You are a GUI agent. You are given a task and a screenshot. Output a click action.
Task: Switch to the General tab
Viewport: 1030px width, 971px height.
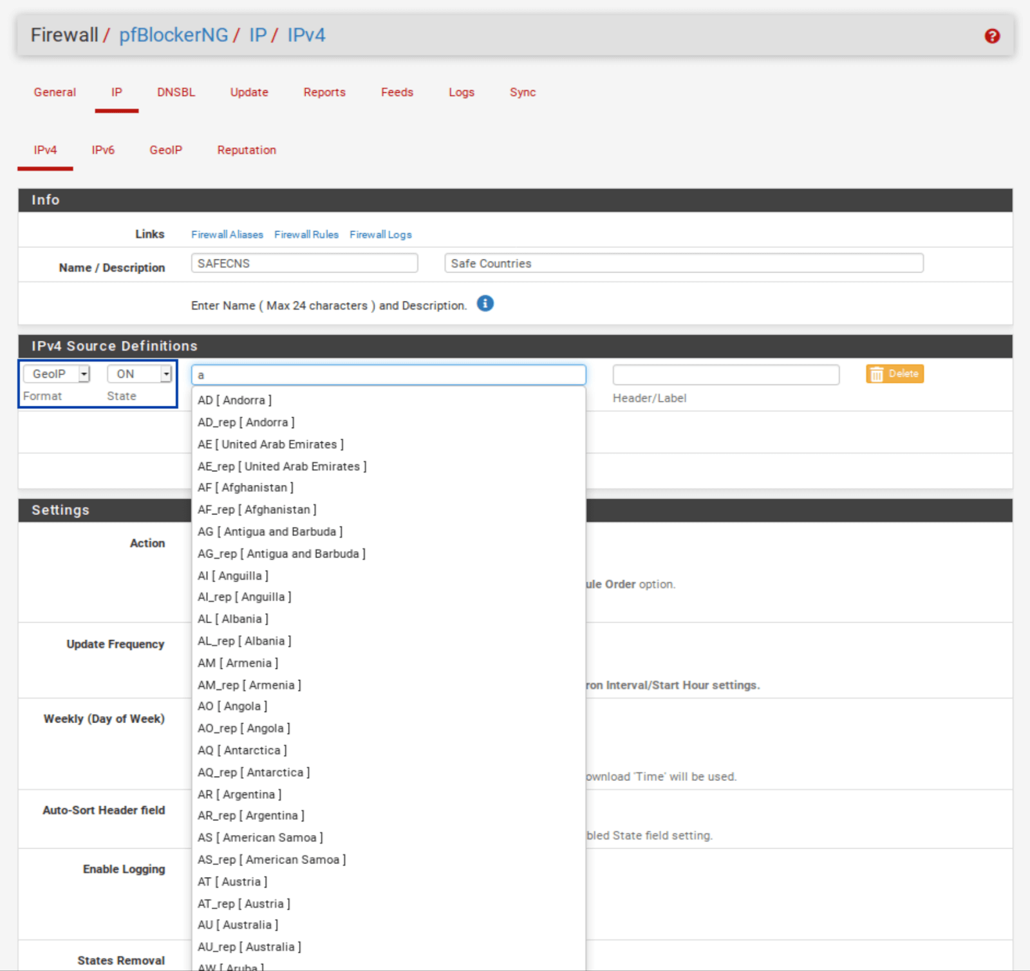tap(55, 92)
